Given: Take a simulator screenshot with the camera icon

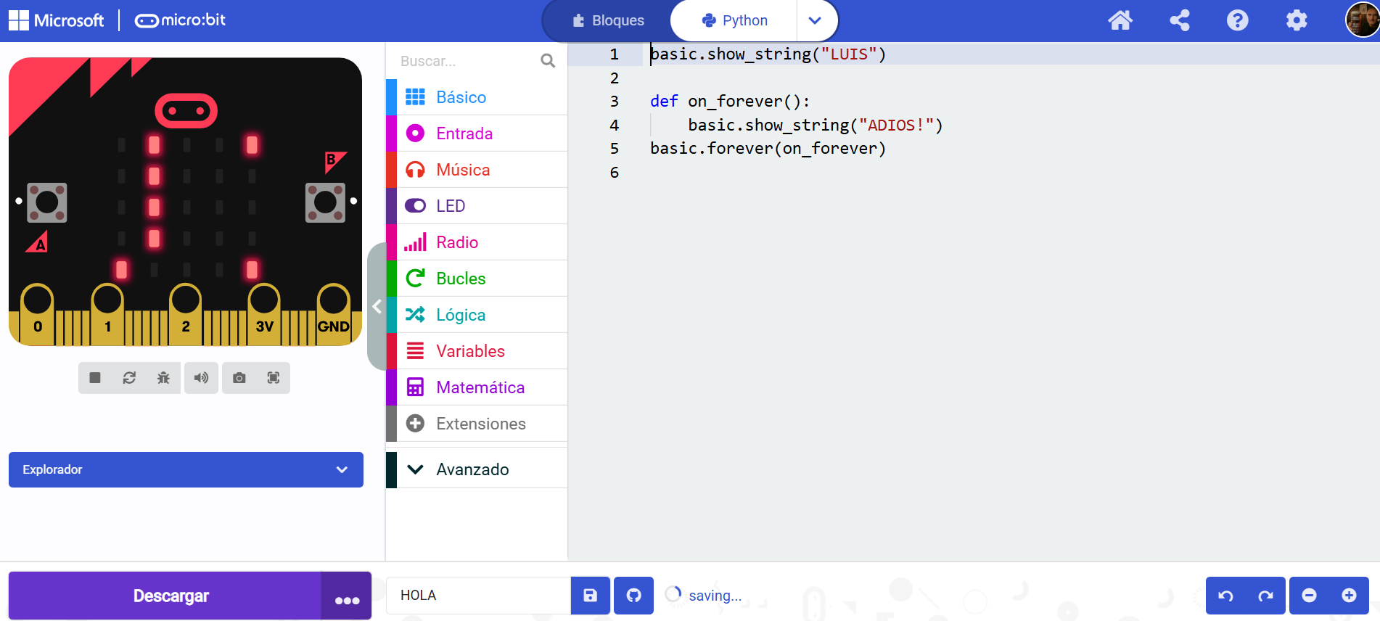Looking at the screenshot, I should pyautogui.click(x=239, y=378).
